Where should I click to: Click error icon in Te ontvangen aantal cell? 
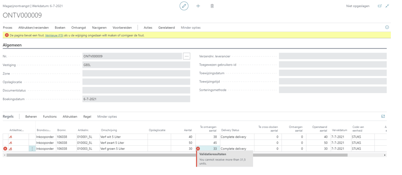pyautogui.click(x=198, y=148)
